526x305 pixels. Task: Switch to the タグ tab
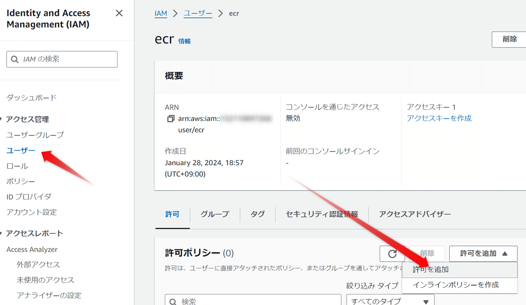(x=258, y=214)
